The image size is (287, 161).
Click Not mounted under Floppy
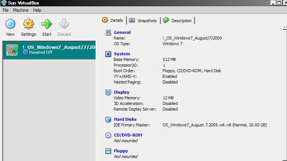pos(126,156)
